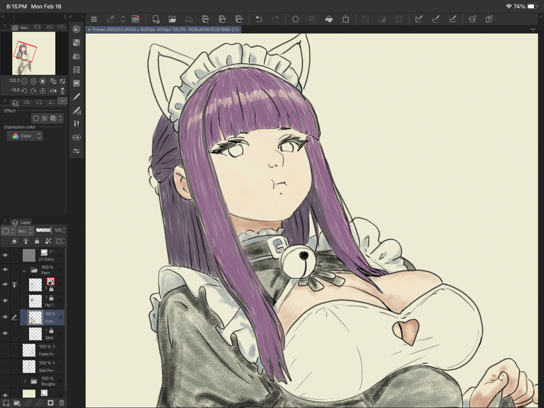This screenshot has height=408, width=544.
Task: Switch to the Navigator tab
Action: click(x=21, y=28)
